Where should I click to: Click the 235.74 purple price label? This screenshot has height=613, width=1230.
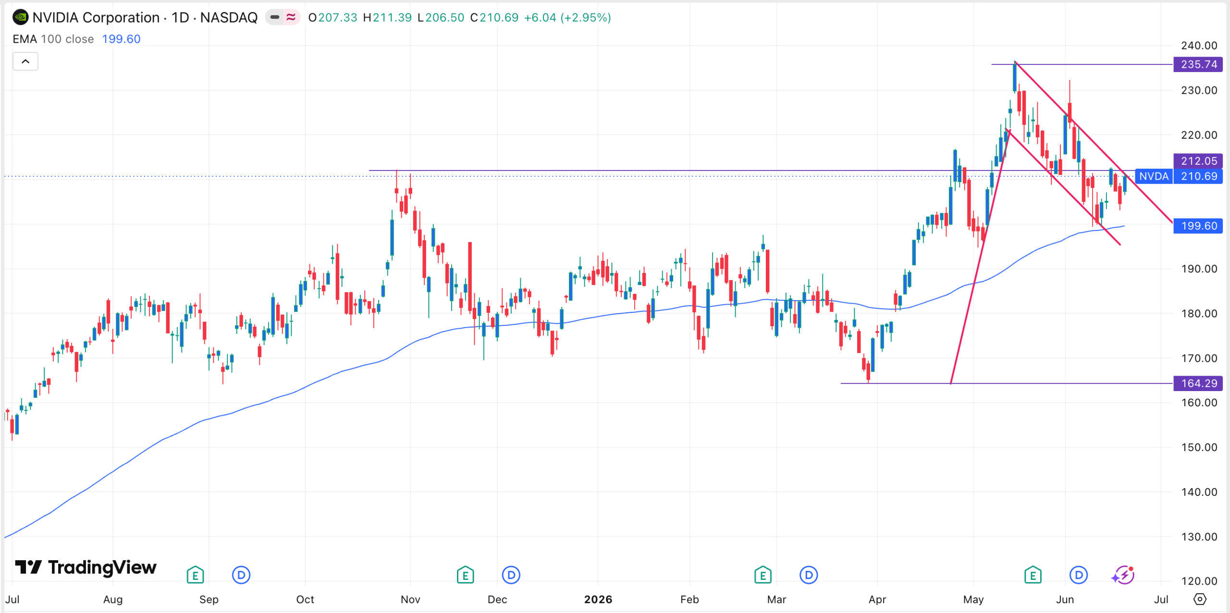click(1198, 64)
